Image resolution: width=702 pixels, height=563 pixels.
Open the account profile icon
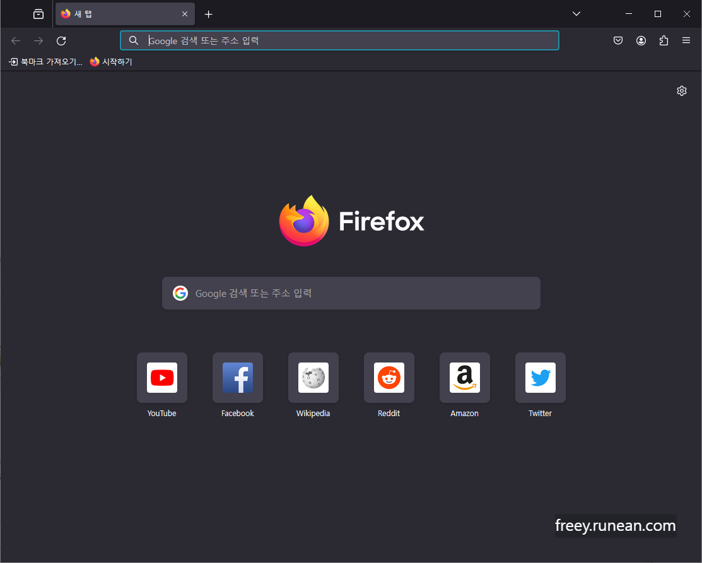641,40
